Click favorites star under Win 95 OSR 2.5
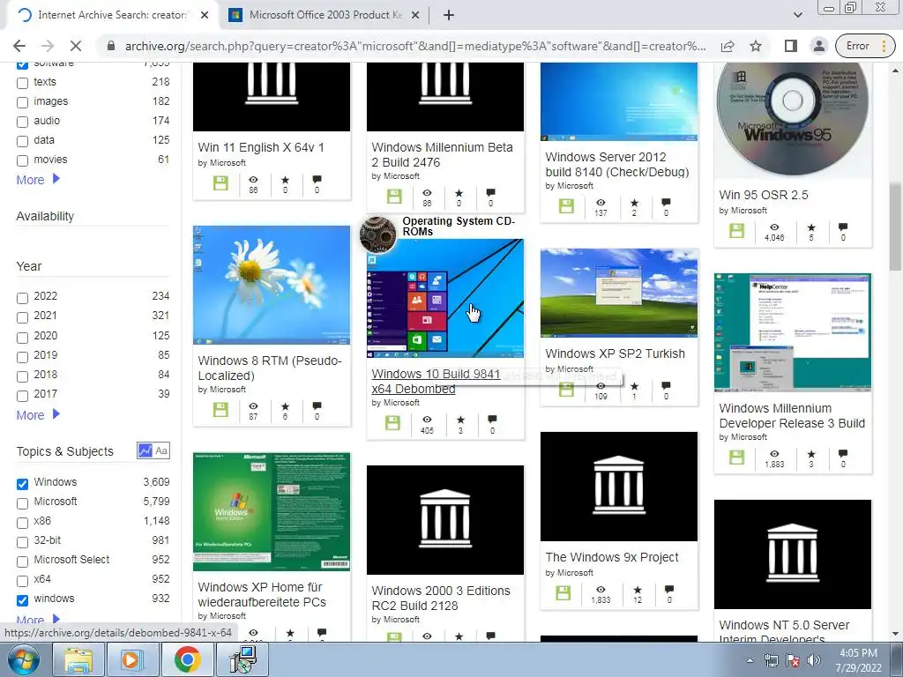The height and width of the screenshot is (677, 903). (x=811, y=227)
